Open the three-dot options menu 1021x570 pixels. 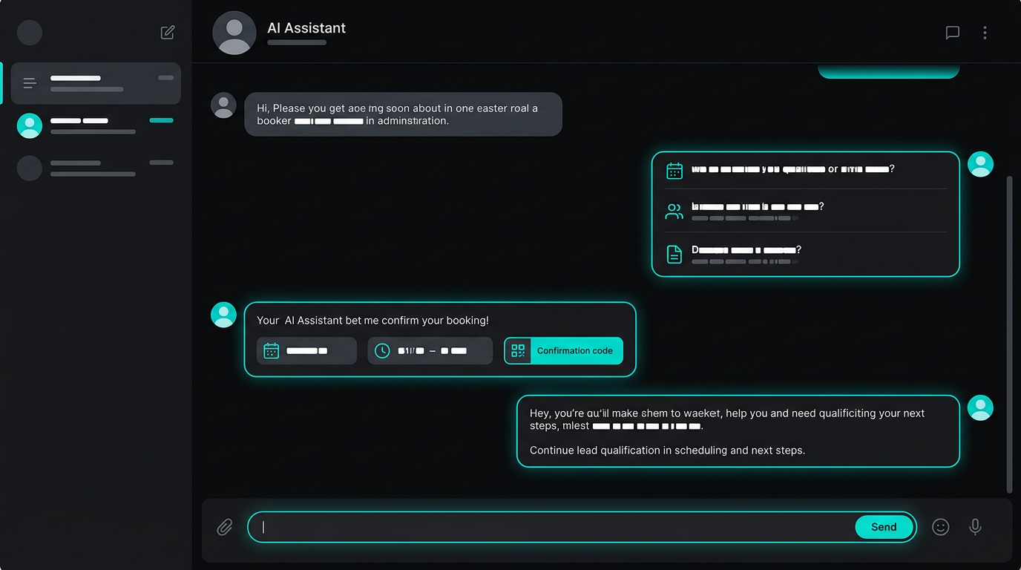[985, 33]
